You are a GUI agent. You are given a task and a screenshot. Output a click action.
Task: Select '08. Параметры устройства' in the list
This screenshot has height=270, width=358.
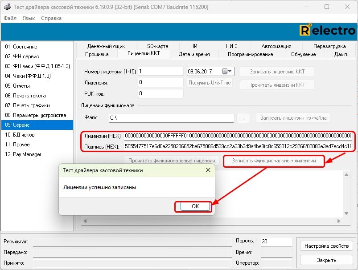pyautogui.click(x=36, y=115)
